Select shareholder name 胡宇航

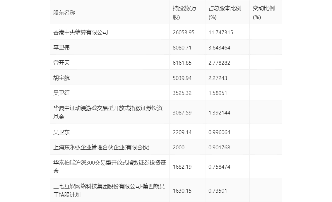pos(61,78)
